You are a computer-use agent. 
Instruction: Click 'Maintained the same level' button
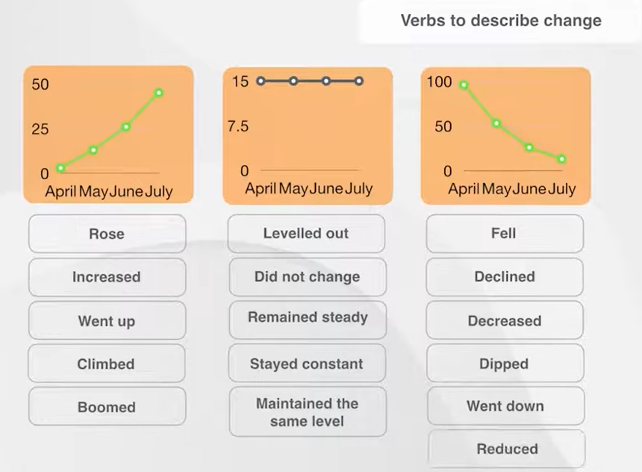pos(308,412)
